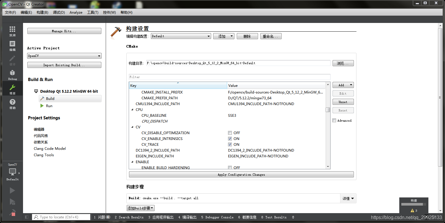
Task: Open the 调试(D) menu
Action: click(59, 12)
